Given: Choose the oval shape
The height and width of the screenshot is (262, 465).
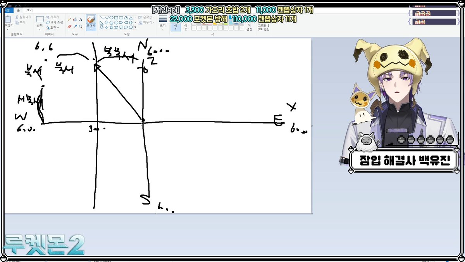Looking at the screenshot, I should click(x=111, y=17).
